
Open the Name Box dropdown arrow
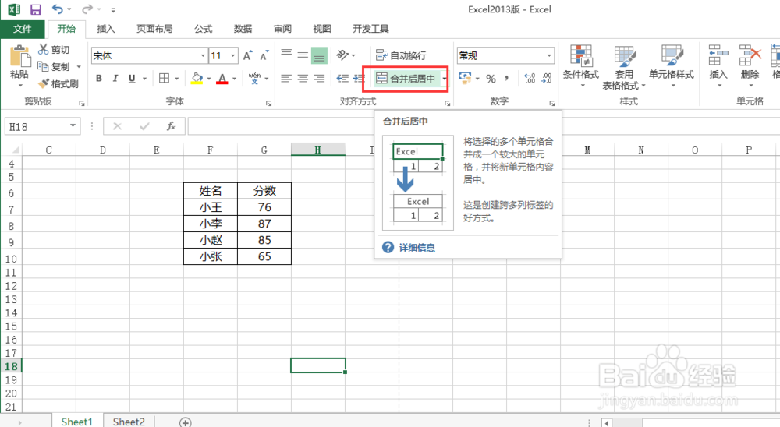[73, 126]
